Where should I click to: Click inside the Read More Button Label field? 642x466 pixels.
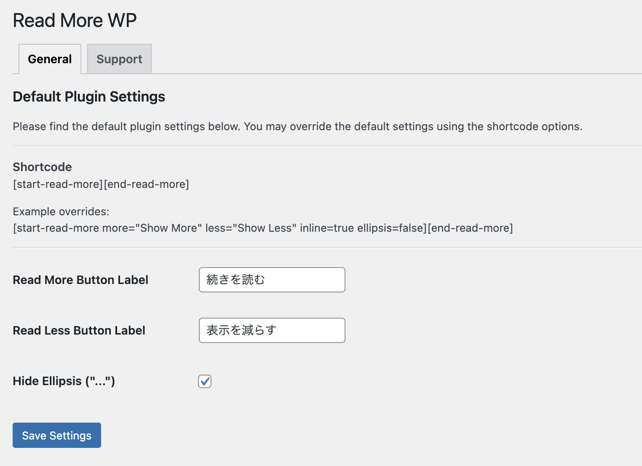[271, 279]
